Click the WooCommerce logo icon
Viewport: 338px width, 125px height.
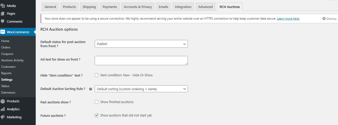3,32
